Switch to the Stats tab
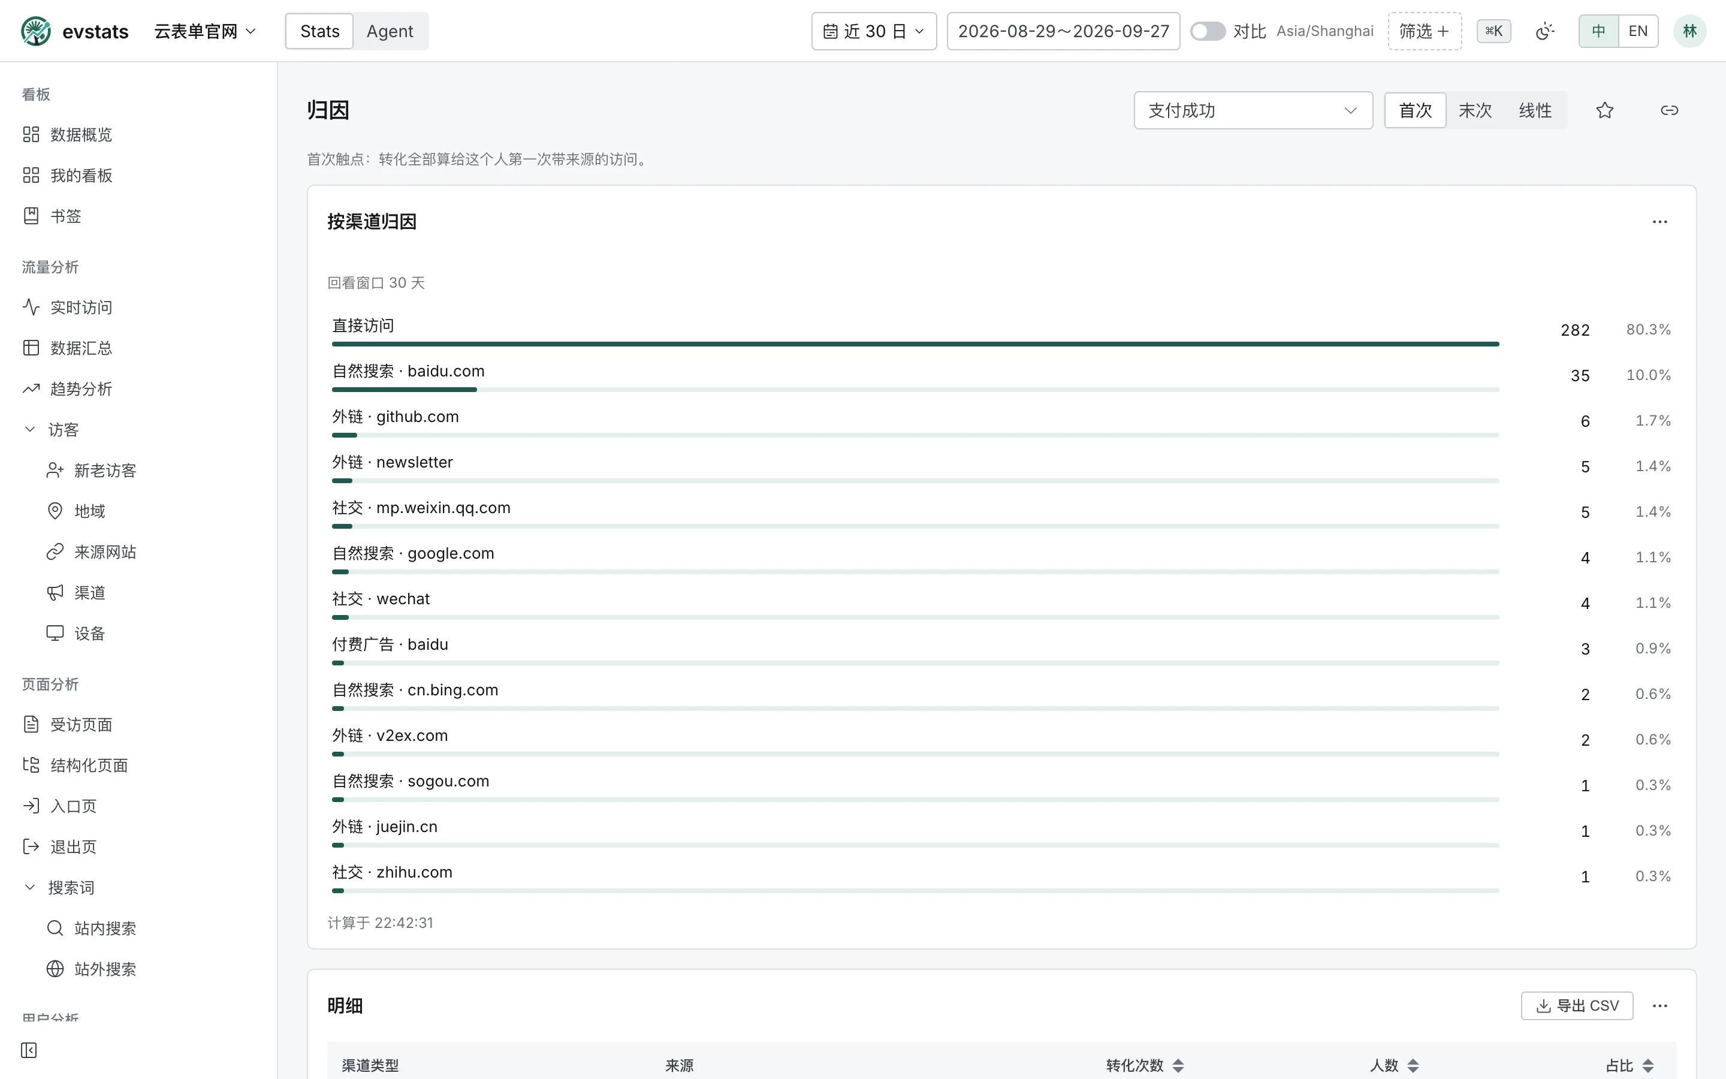 coord(319,31)
